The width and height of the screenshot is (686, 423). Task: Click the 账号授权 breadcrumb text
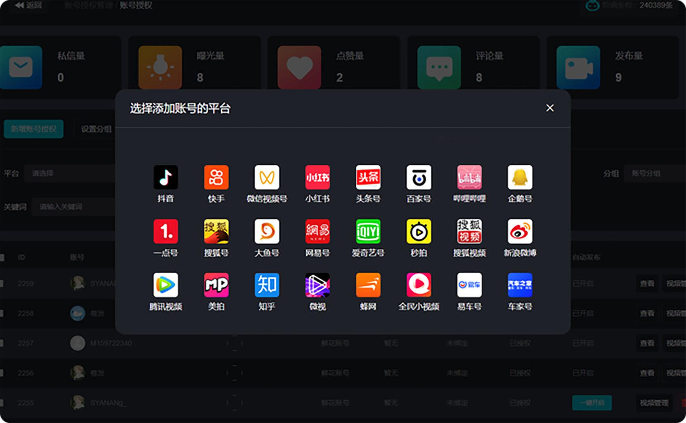pos(136,5)
